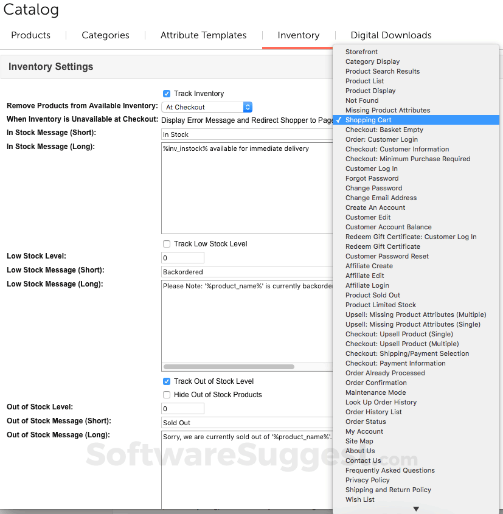Check Hide Out of Stock Products

(x=167, y=395)
